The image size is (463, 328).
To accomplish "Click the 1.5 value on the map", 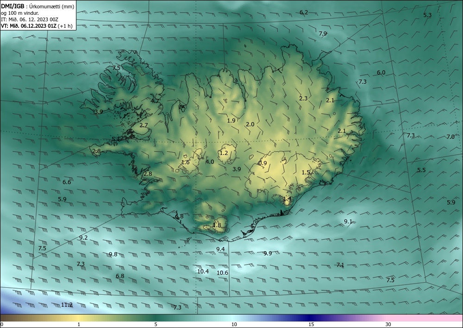I will (x=306, y=173).
